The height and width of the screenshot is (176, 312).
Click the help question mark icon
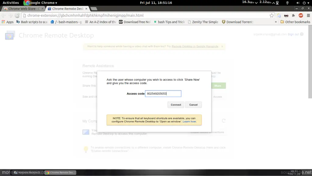pos(302,34)
